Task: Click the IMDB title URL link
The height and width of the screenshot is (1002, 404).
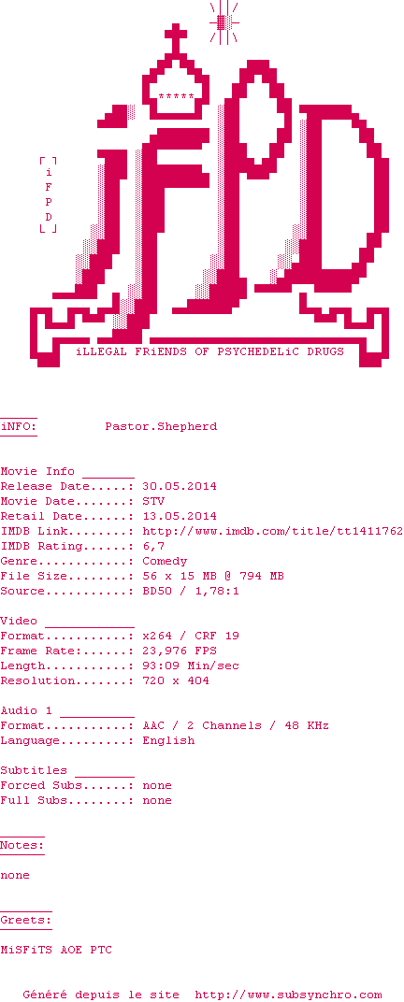Action: [272, 531]
